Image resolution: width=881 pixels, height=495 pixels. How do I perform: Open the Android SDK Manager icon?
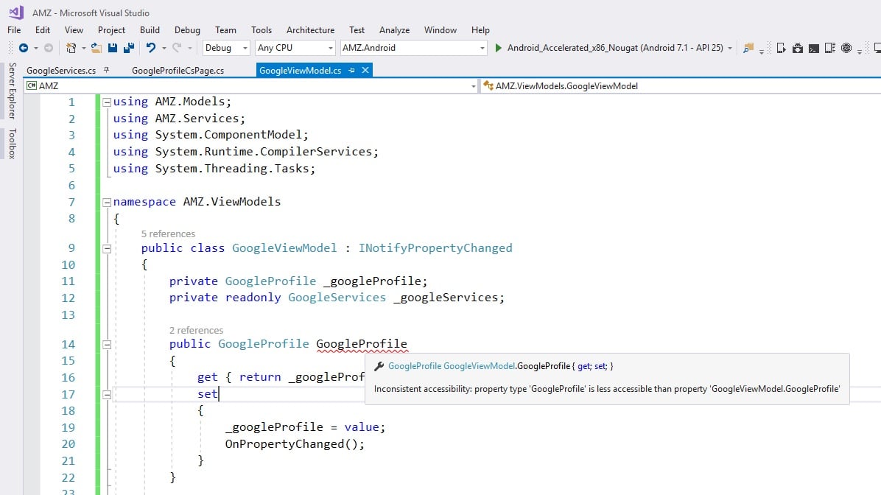point(797,49)
